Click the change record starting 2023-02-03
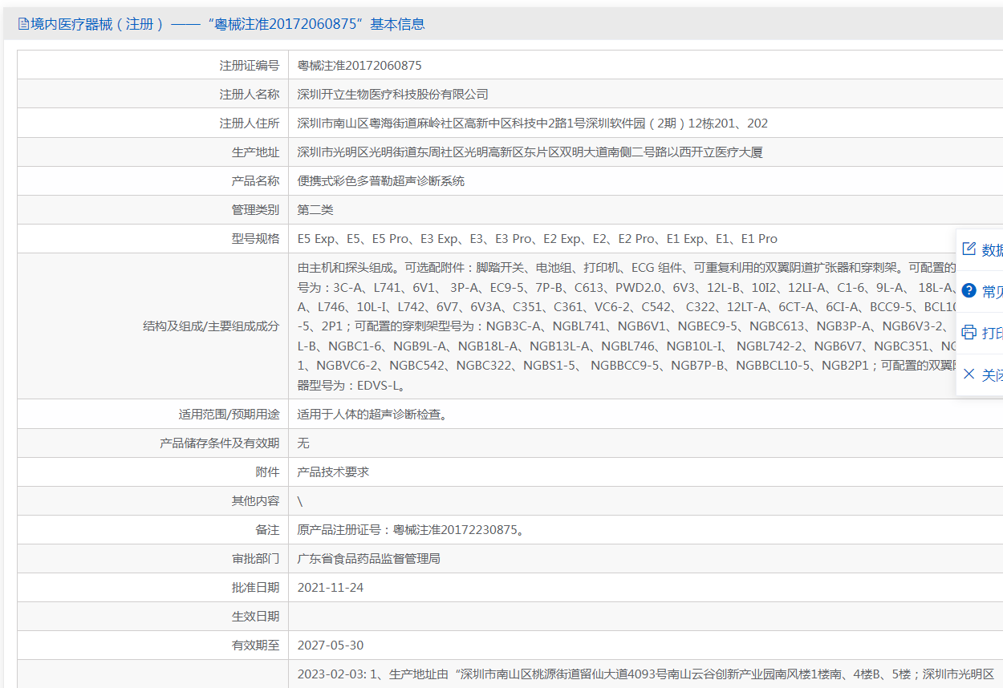Screen dimensions: 1003x688 (646, 674)
